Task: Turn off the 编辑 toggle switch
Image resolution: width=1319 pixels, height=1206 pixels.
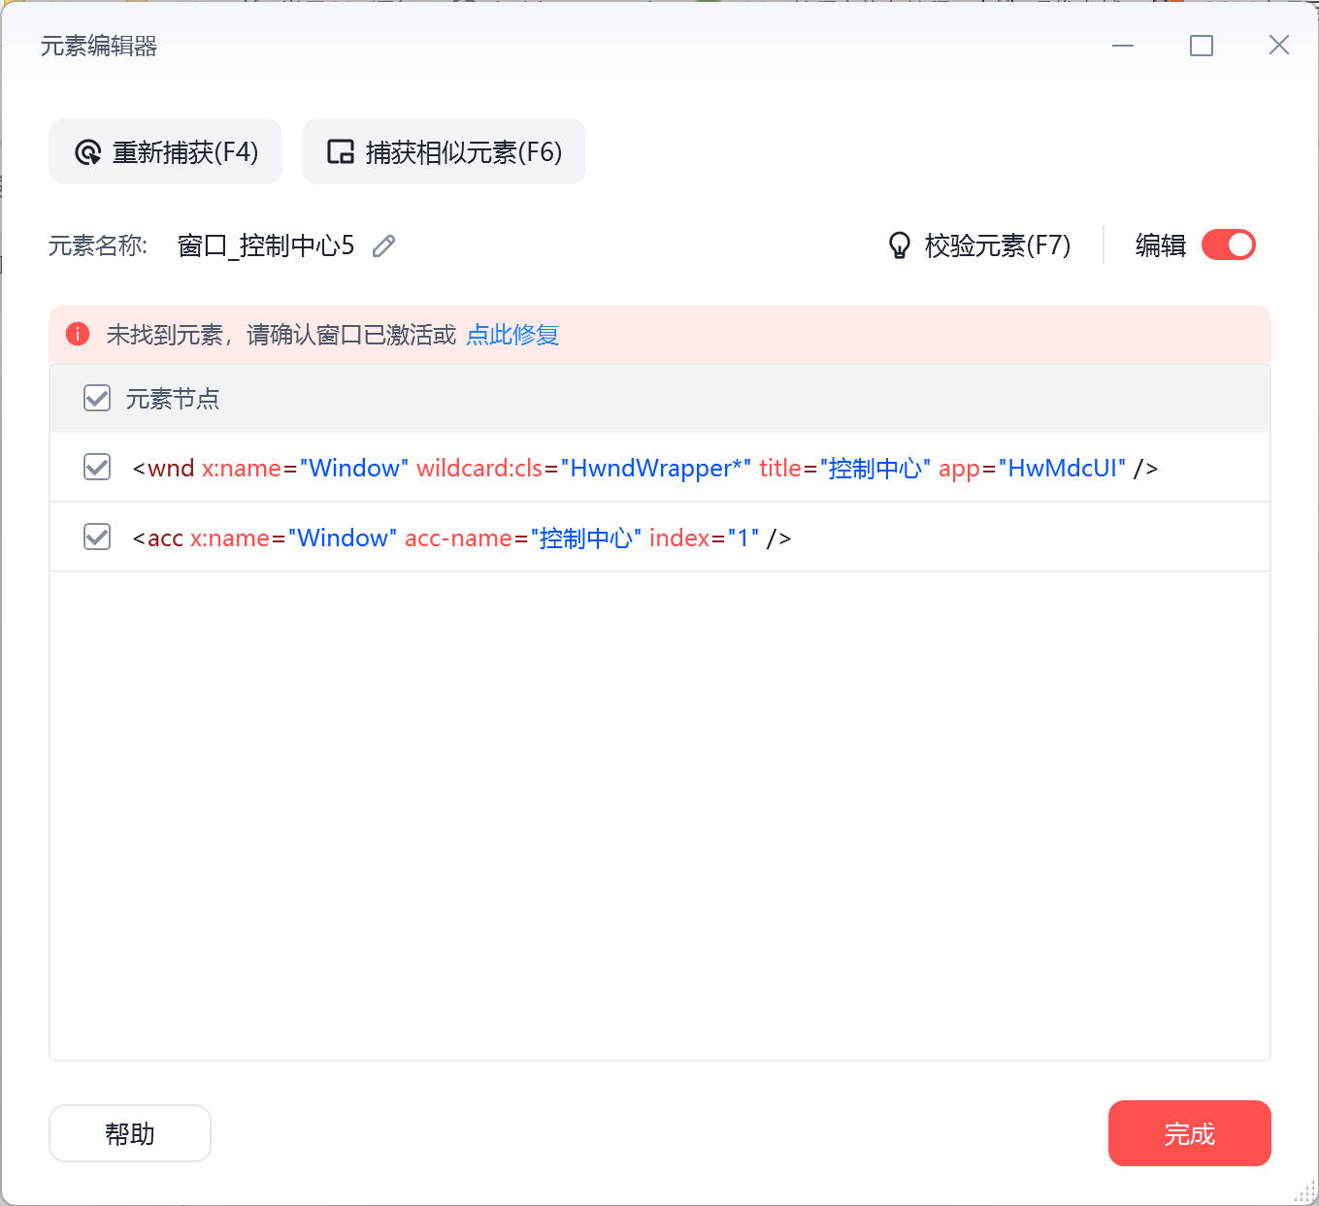Action: click(1228, 245)
